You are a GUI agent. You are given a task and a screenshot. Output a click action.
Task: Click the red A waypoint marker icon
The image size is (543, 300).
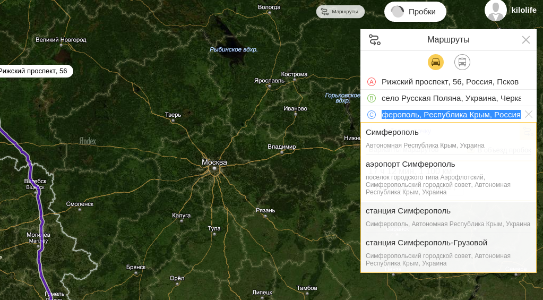point(371,82)
